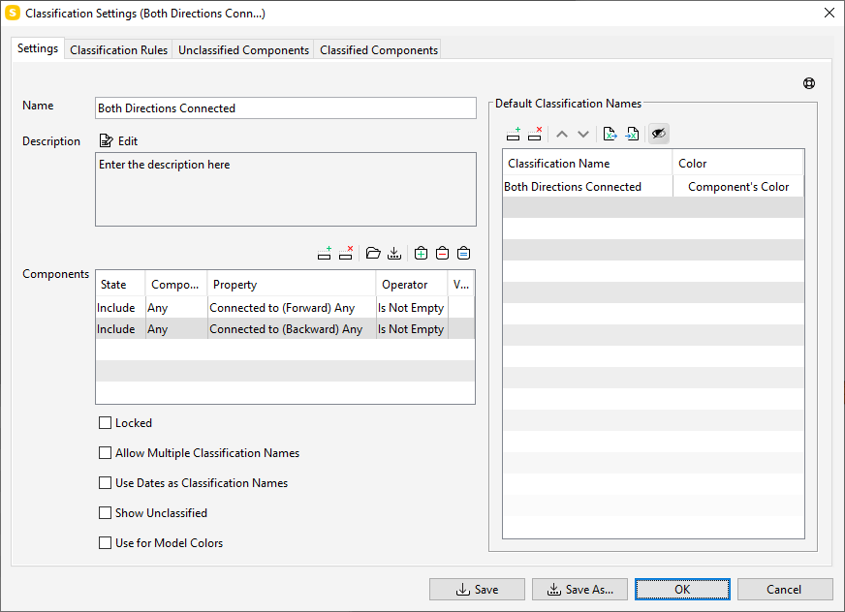The width and height of the screenshot is (845, 612).
Task: Open a saved components filter file
Action: 373,253
